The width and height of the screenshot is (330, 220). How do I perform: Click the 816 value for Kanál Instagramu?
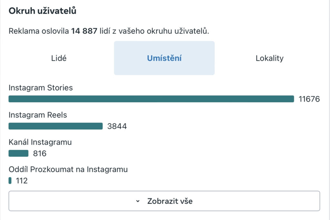tap(40, 154)
